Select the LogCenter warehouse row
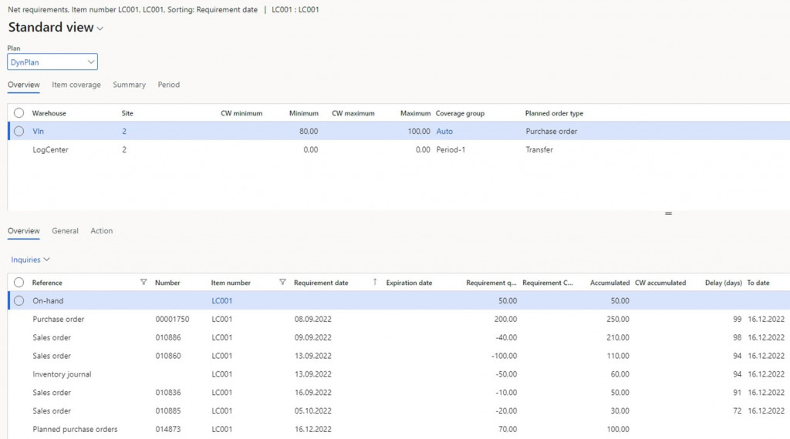Viewport: 790px width, 439px height. tap(50, 150)
